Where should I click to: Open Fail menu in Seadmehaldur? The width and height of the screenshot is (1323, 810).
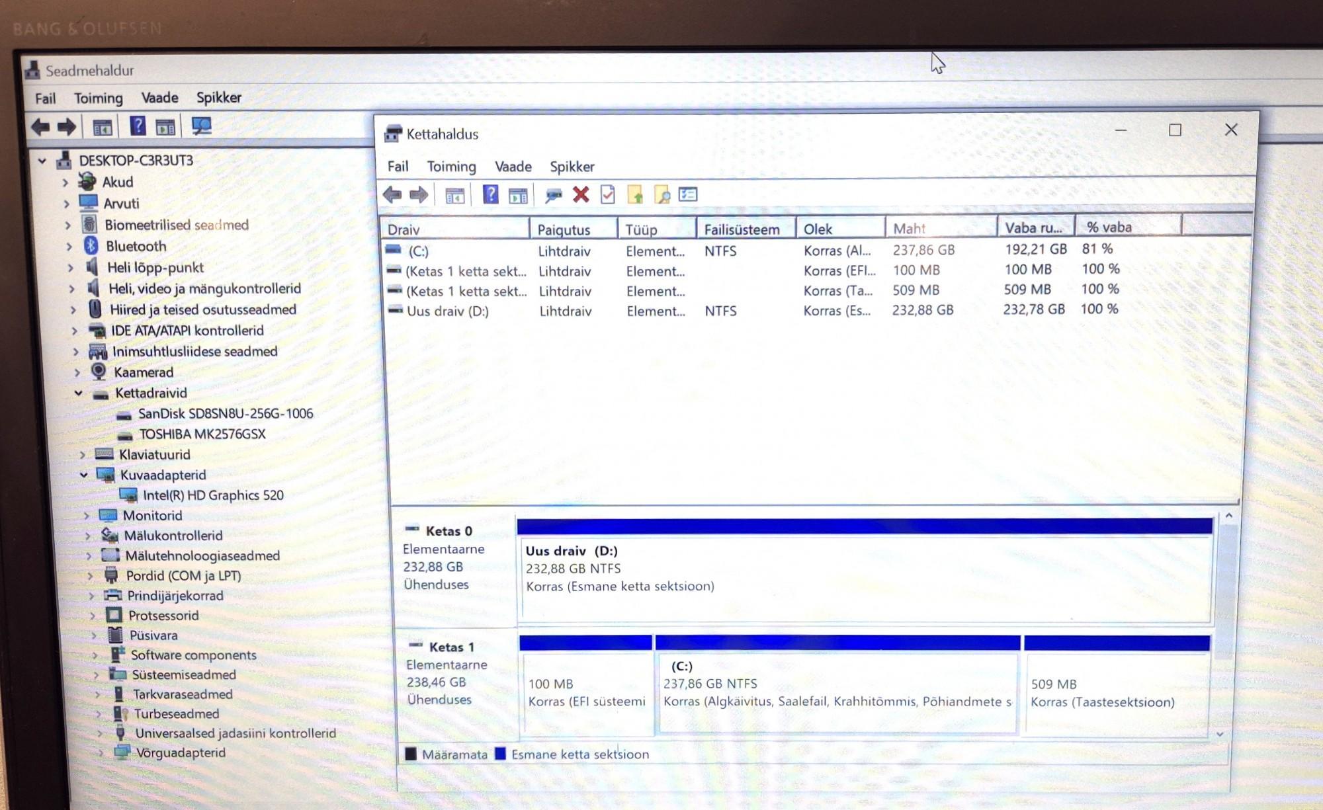point(45,99)
